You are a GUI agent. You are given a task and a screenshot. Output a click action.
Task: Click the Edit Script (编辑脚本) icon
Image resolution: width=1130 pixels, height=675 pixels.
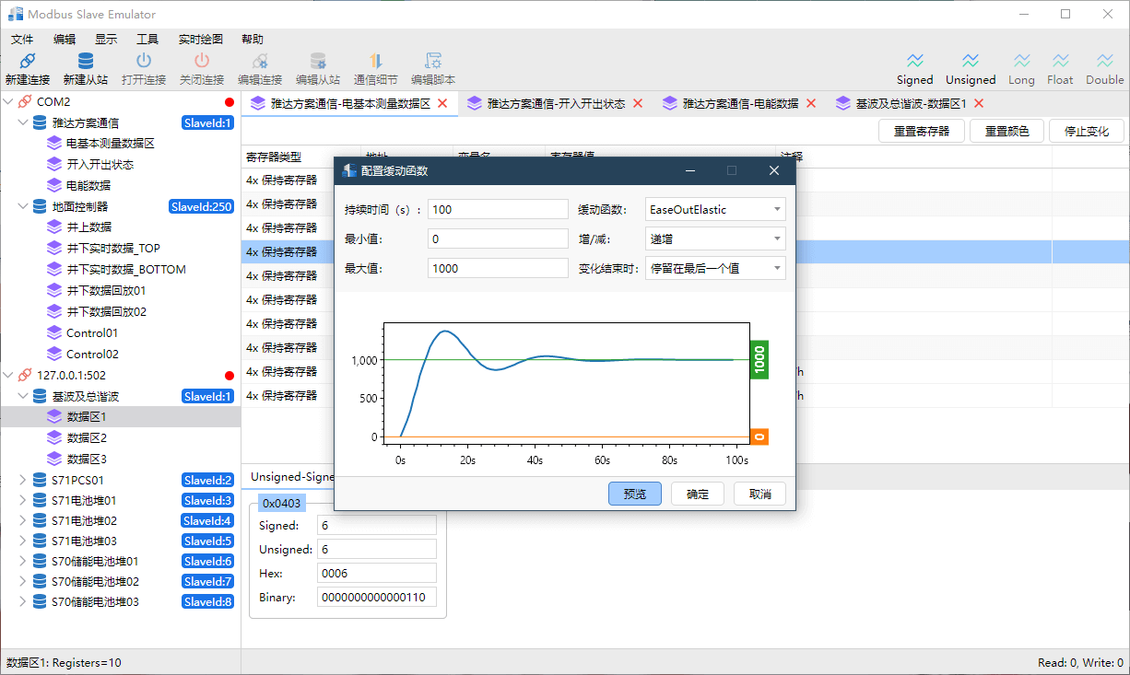tap(432, 62)
